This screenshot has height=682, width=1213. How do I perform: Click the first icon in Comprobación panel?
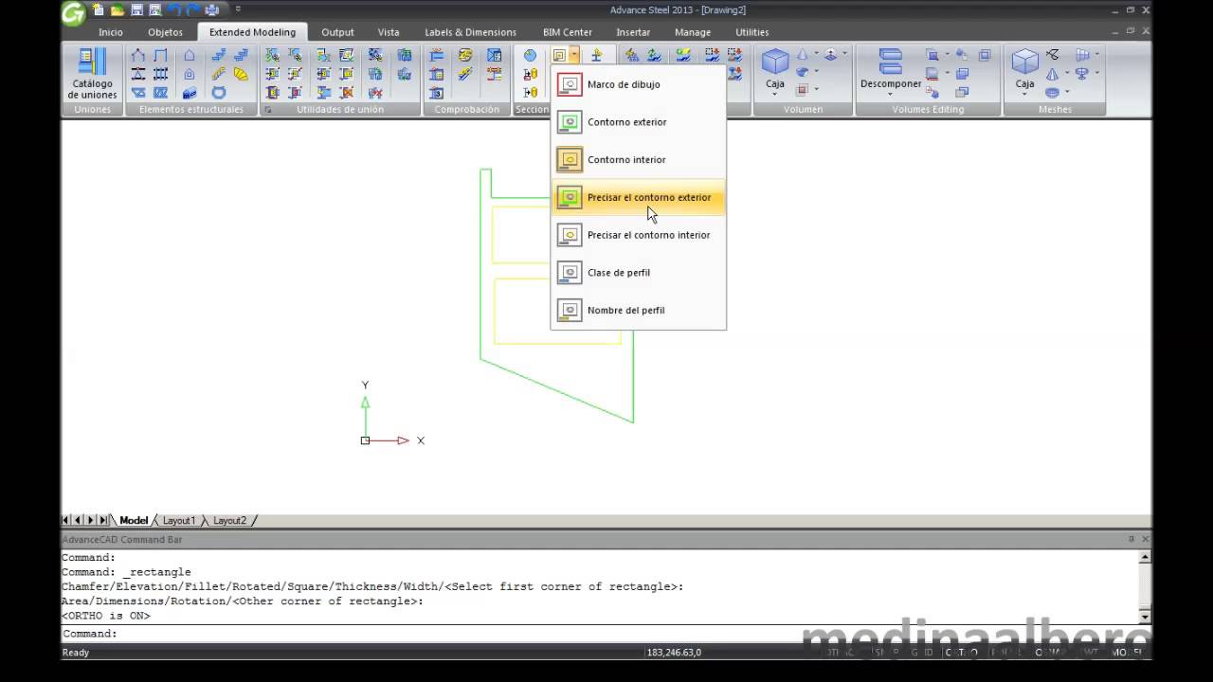(436, 56)
